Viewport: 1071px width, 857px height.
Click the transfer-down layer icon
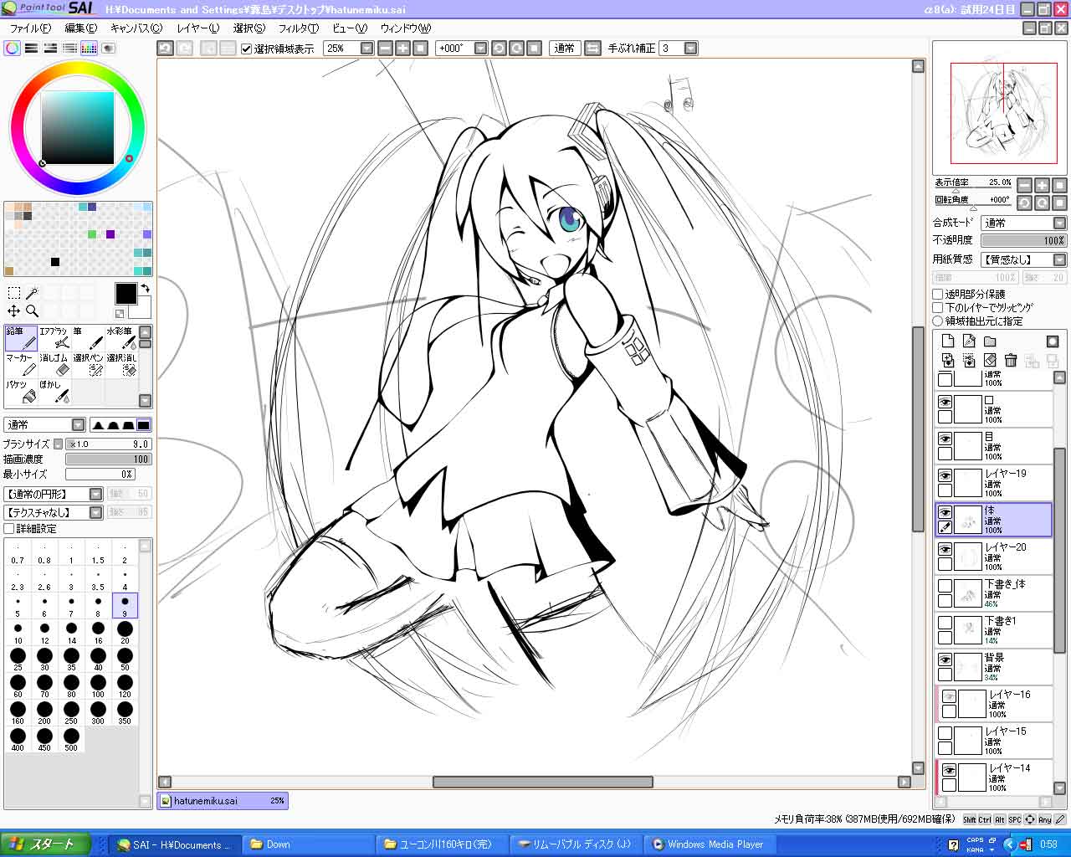pos(948,360)
